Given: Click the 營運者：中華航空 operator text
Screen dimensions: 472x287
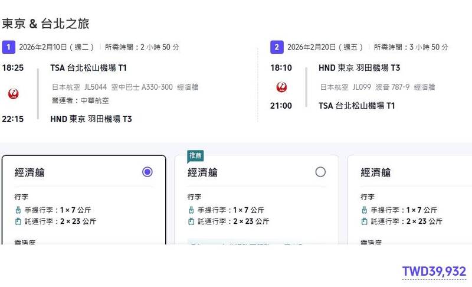Looking at the screenshot, I should point(80,100).
